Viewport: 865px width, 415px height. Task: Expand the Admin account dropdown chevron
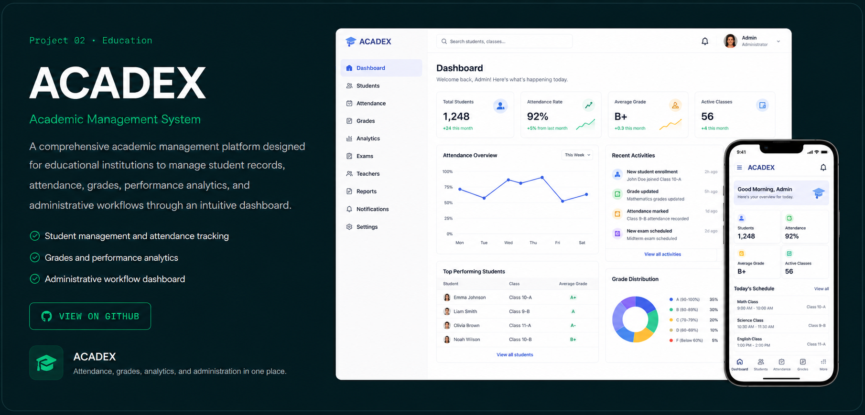click(x=778, y=42)
